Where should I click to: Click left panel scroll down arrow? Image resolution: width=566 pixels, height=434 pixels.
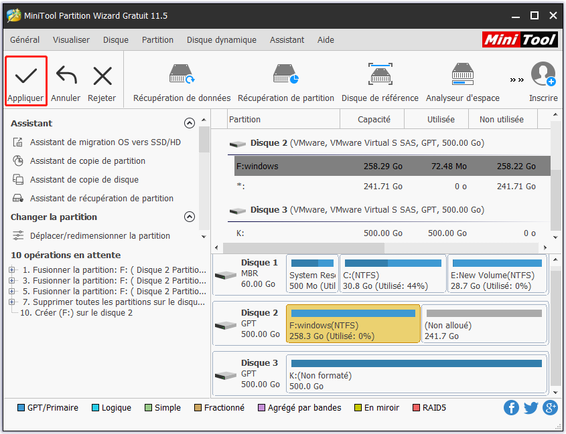tap(204, 237)
